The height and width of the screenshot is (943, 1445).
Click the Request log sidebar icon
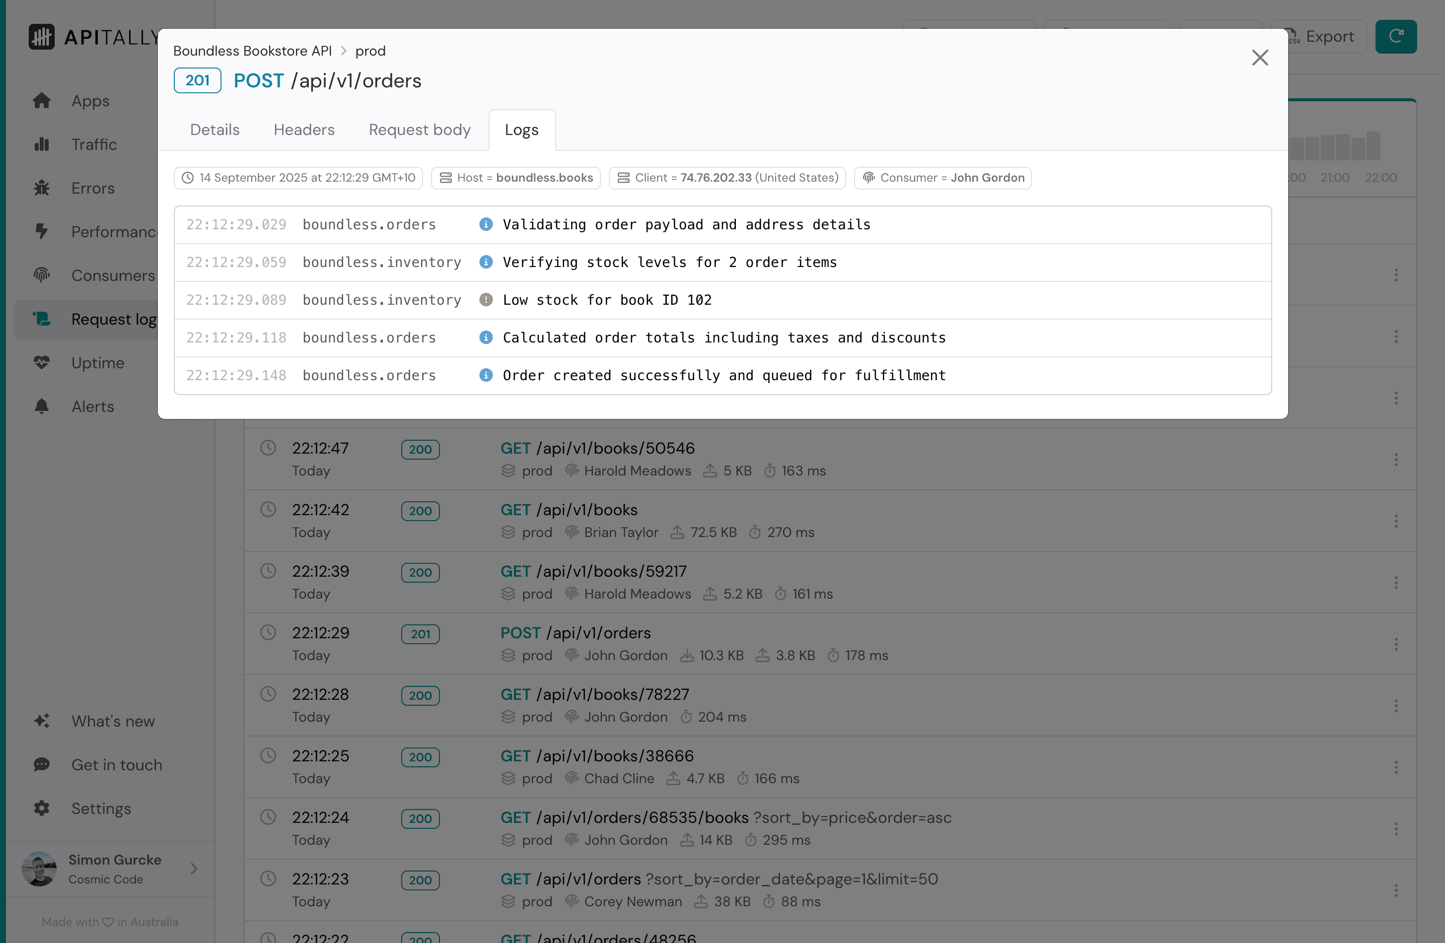(41, 319)
